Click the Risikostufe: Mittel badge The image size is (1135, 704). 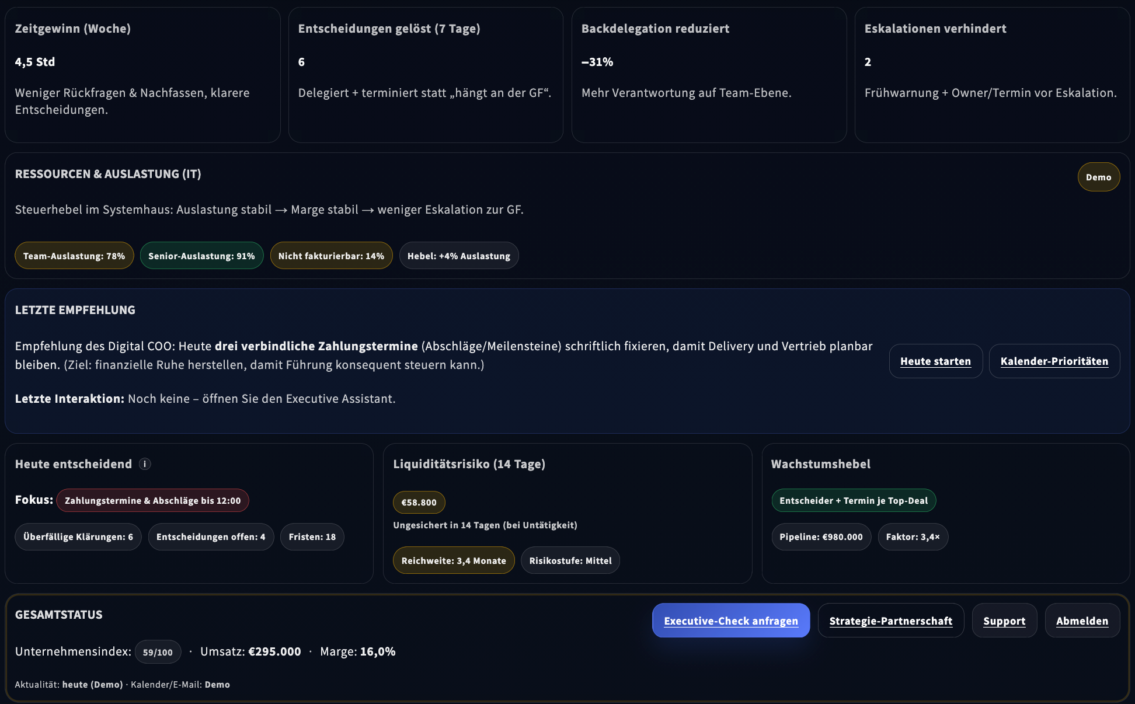tap(570, 560)
